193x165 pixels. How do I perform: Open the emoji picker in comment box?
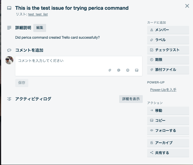coord(128,70)
